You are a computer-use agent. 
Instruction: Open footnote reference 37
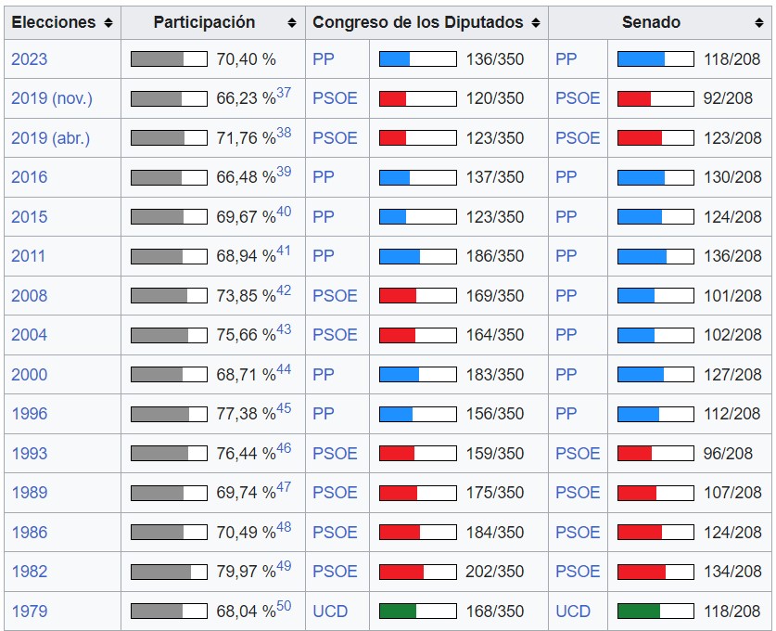(x=284, y=93)
